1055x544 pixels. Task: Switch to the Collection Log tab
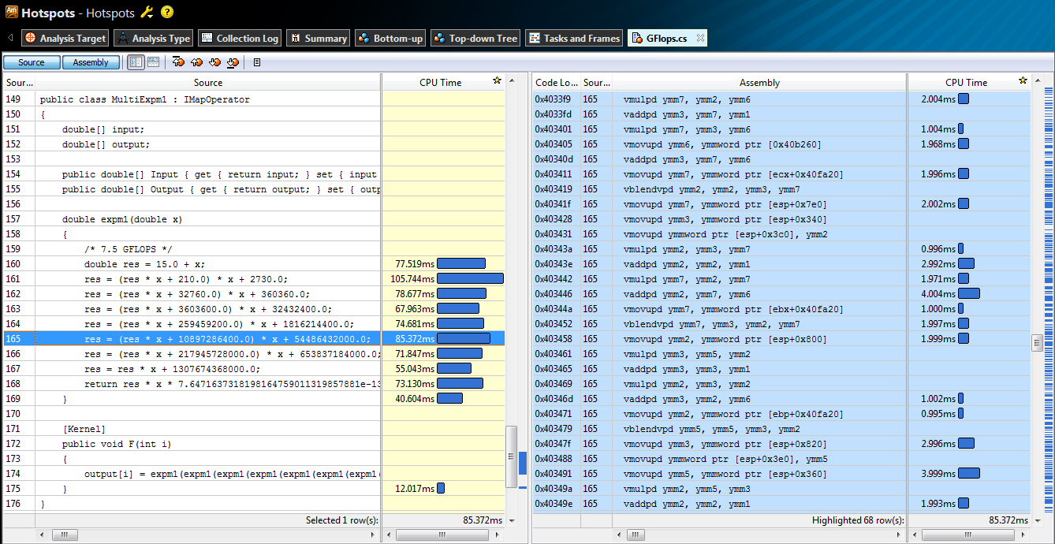pos(239,38)
